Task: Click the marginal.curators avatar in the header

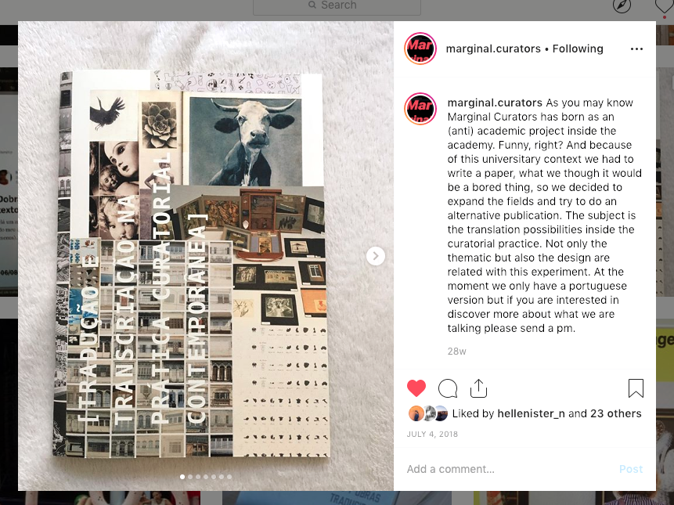Action: click(420, 49)
